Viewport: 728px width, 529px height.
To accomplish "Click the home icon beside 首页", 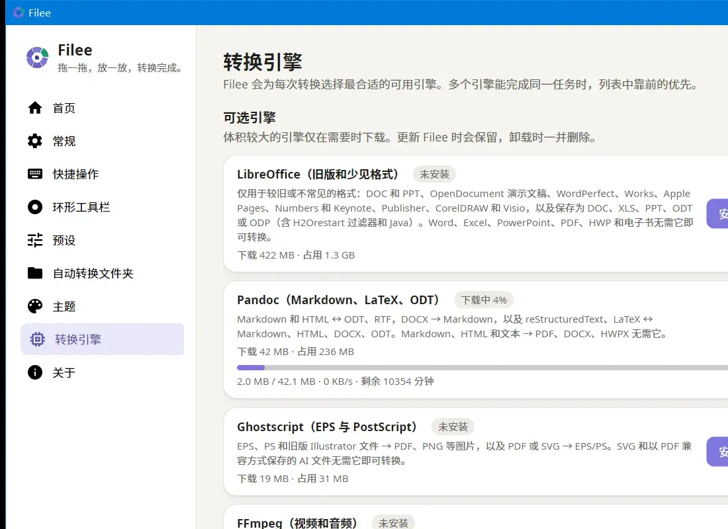I will click(x=35, y=108).
